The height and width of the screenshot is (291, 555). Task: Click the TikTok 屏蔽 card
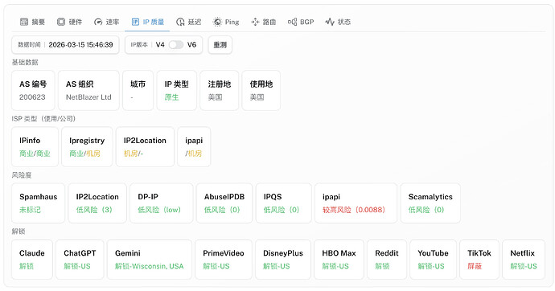click(479, 260)
